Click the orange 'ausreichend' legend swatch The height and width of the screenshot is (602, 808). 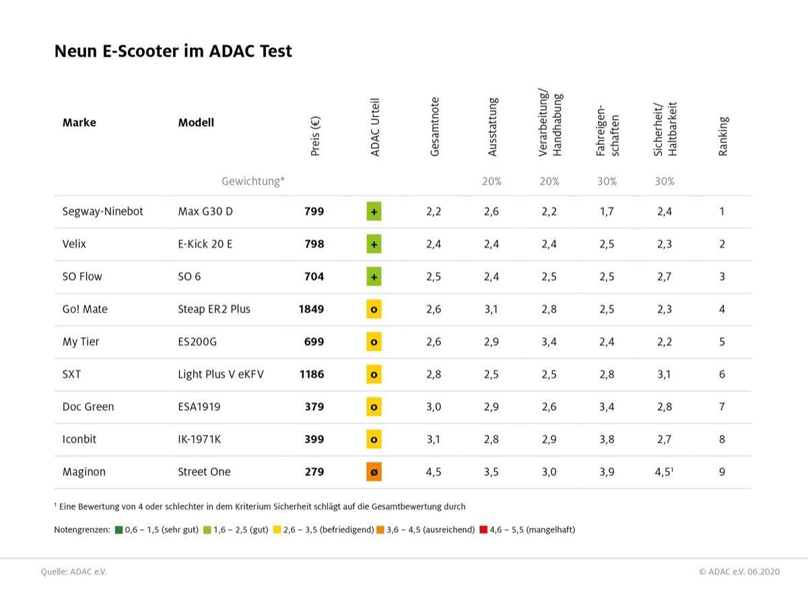click(380, 530)
